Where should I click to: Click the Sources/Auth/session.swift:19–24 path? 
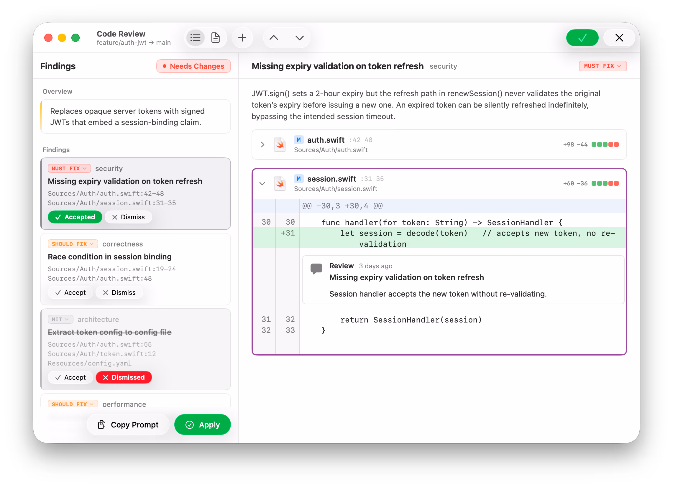tap(112, 269)
